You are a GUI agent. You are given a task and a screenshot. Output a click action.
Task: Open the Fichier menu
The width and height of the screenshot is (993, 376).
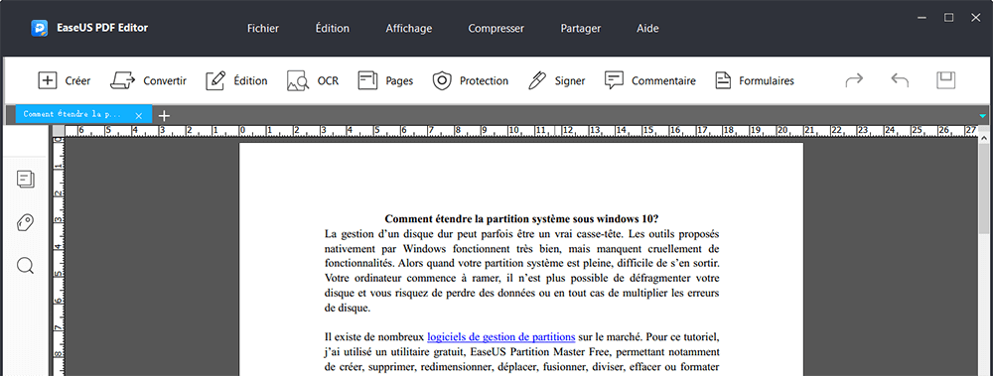click(263, 28)
